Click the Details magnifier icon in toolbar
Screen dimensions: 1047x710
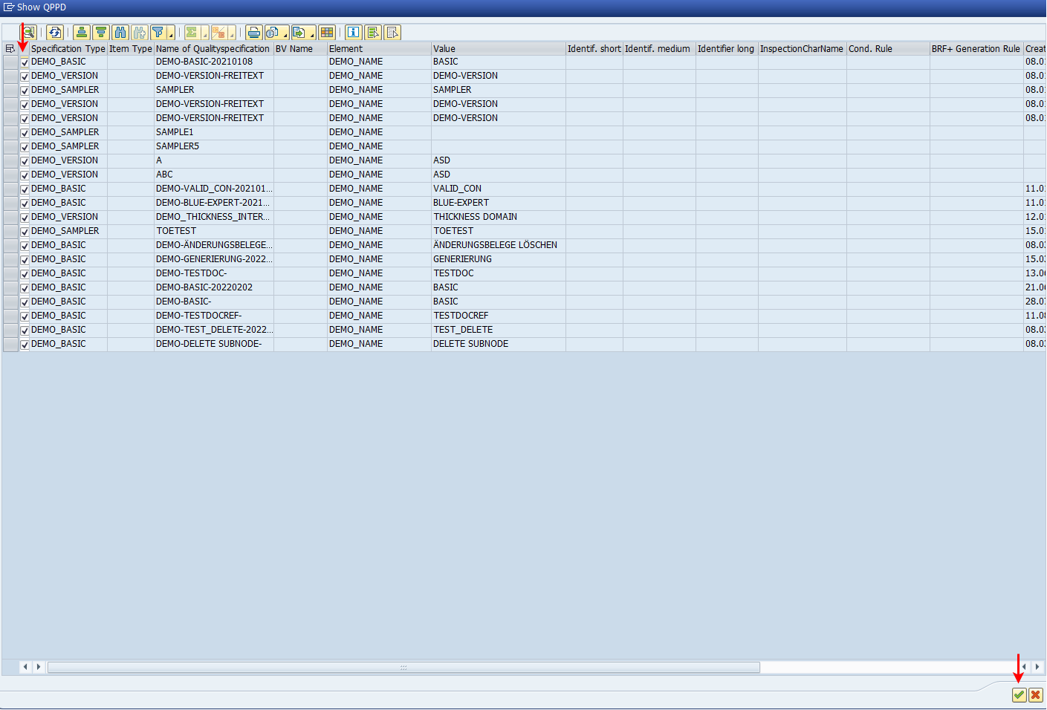click(x=30, y=33)
